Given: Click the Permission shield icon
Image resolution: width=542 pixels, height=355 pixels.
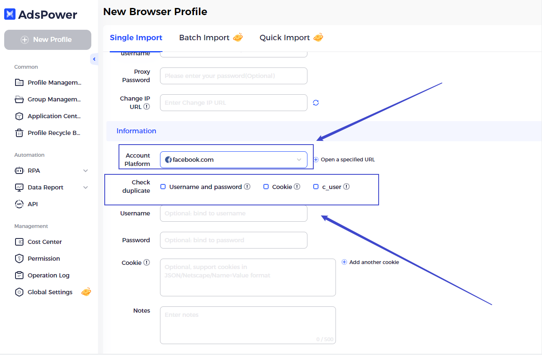Looking at the screenshot, I should (19, 259).
